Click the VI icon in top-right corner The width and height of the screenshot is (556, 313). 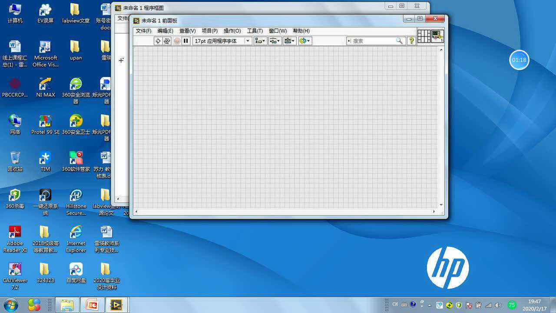click(437, 36)
